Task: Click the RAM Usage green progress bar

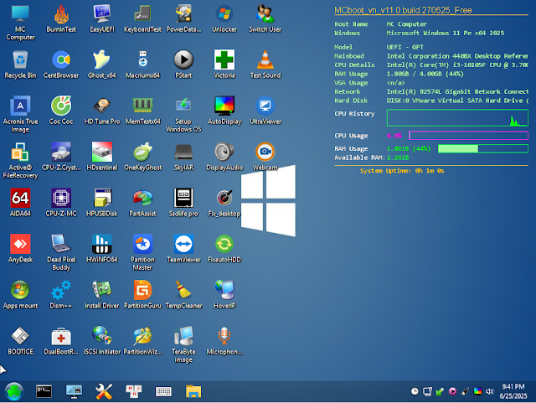Action: pos(483,148)
